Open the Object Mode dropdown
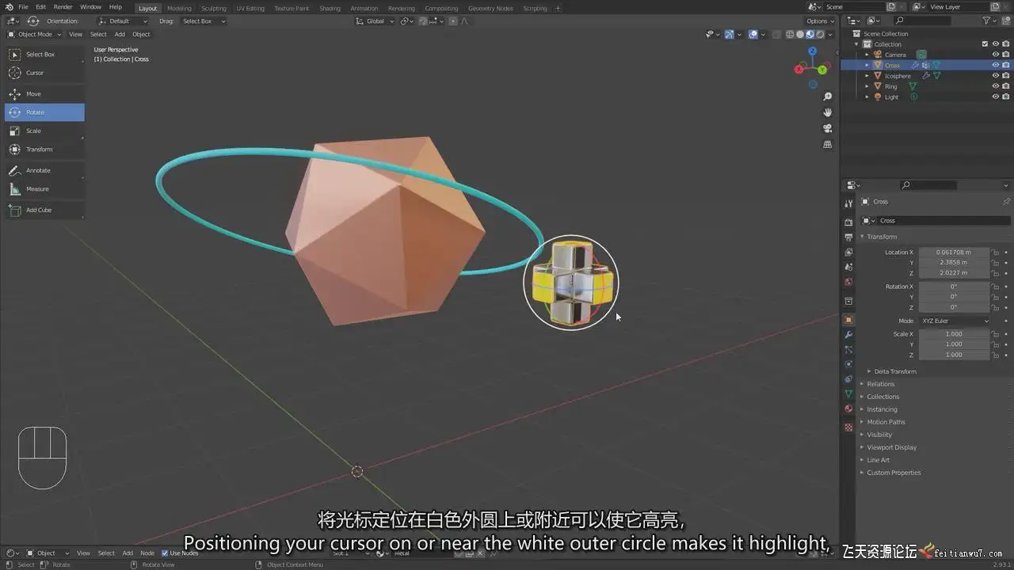Screen dimensions: 1014x570 click(34, 34)
